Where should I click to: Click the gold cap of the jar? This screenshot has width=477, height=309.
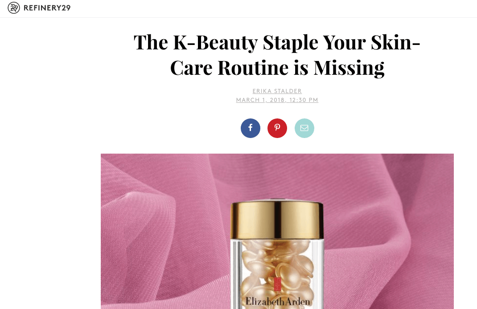277,219
